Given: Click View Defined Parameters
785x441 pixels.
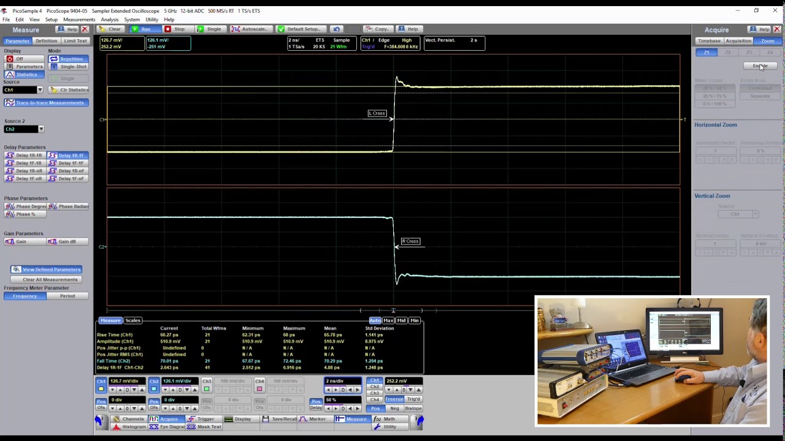Looking at the screenshot, I should tap(47, 269).
